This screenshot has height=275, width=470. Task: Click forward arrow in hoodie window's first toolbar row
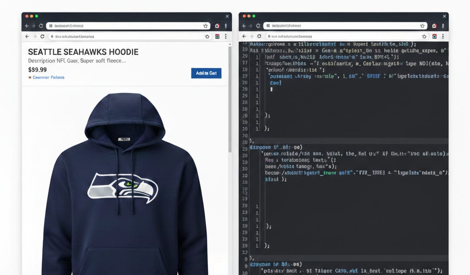click(34, 26)
